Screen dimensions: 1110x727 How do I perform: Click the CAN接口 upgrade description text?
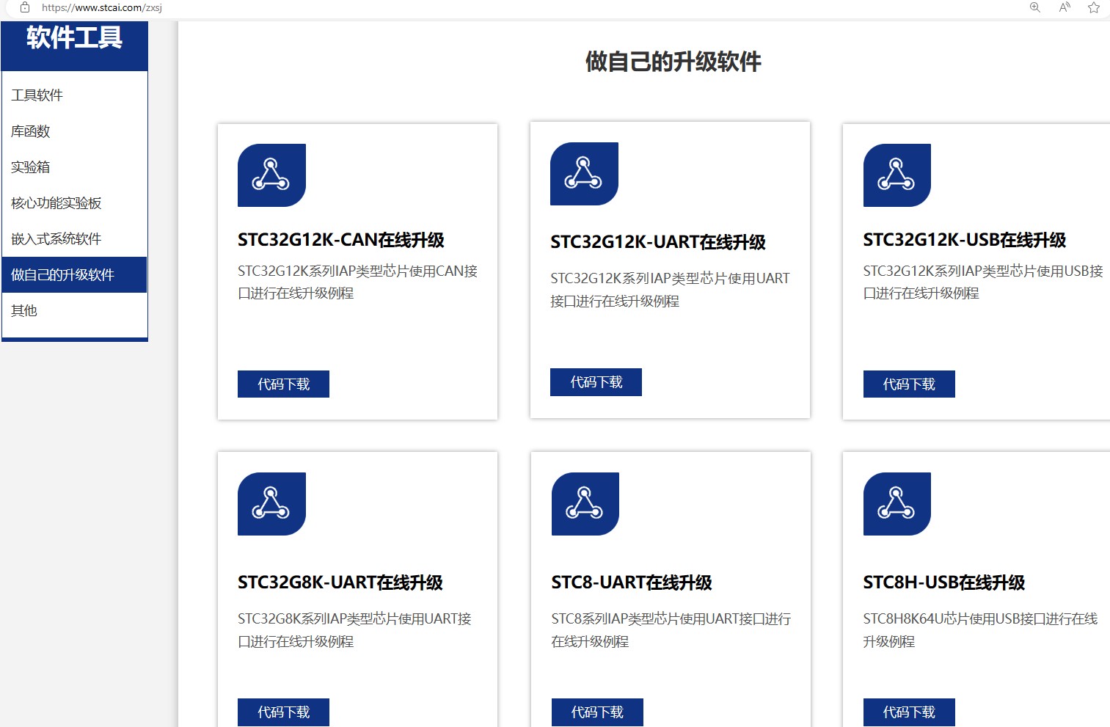coord(358,282)
